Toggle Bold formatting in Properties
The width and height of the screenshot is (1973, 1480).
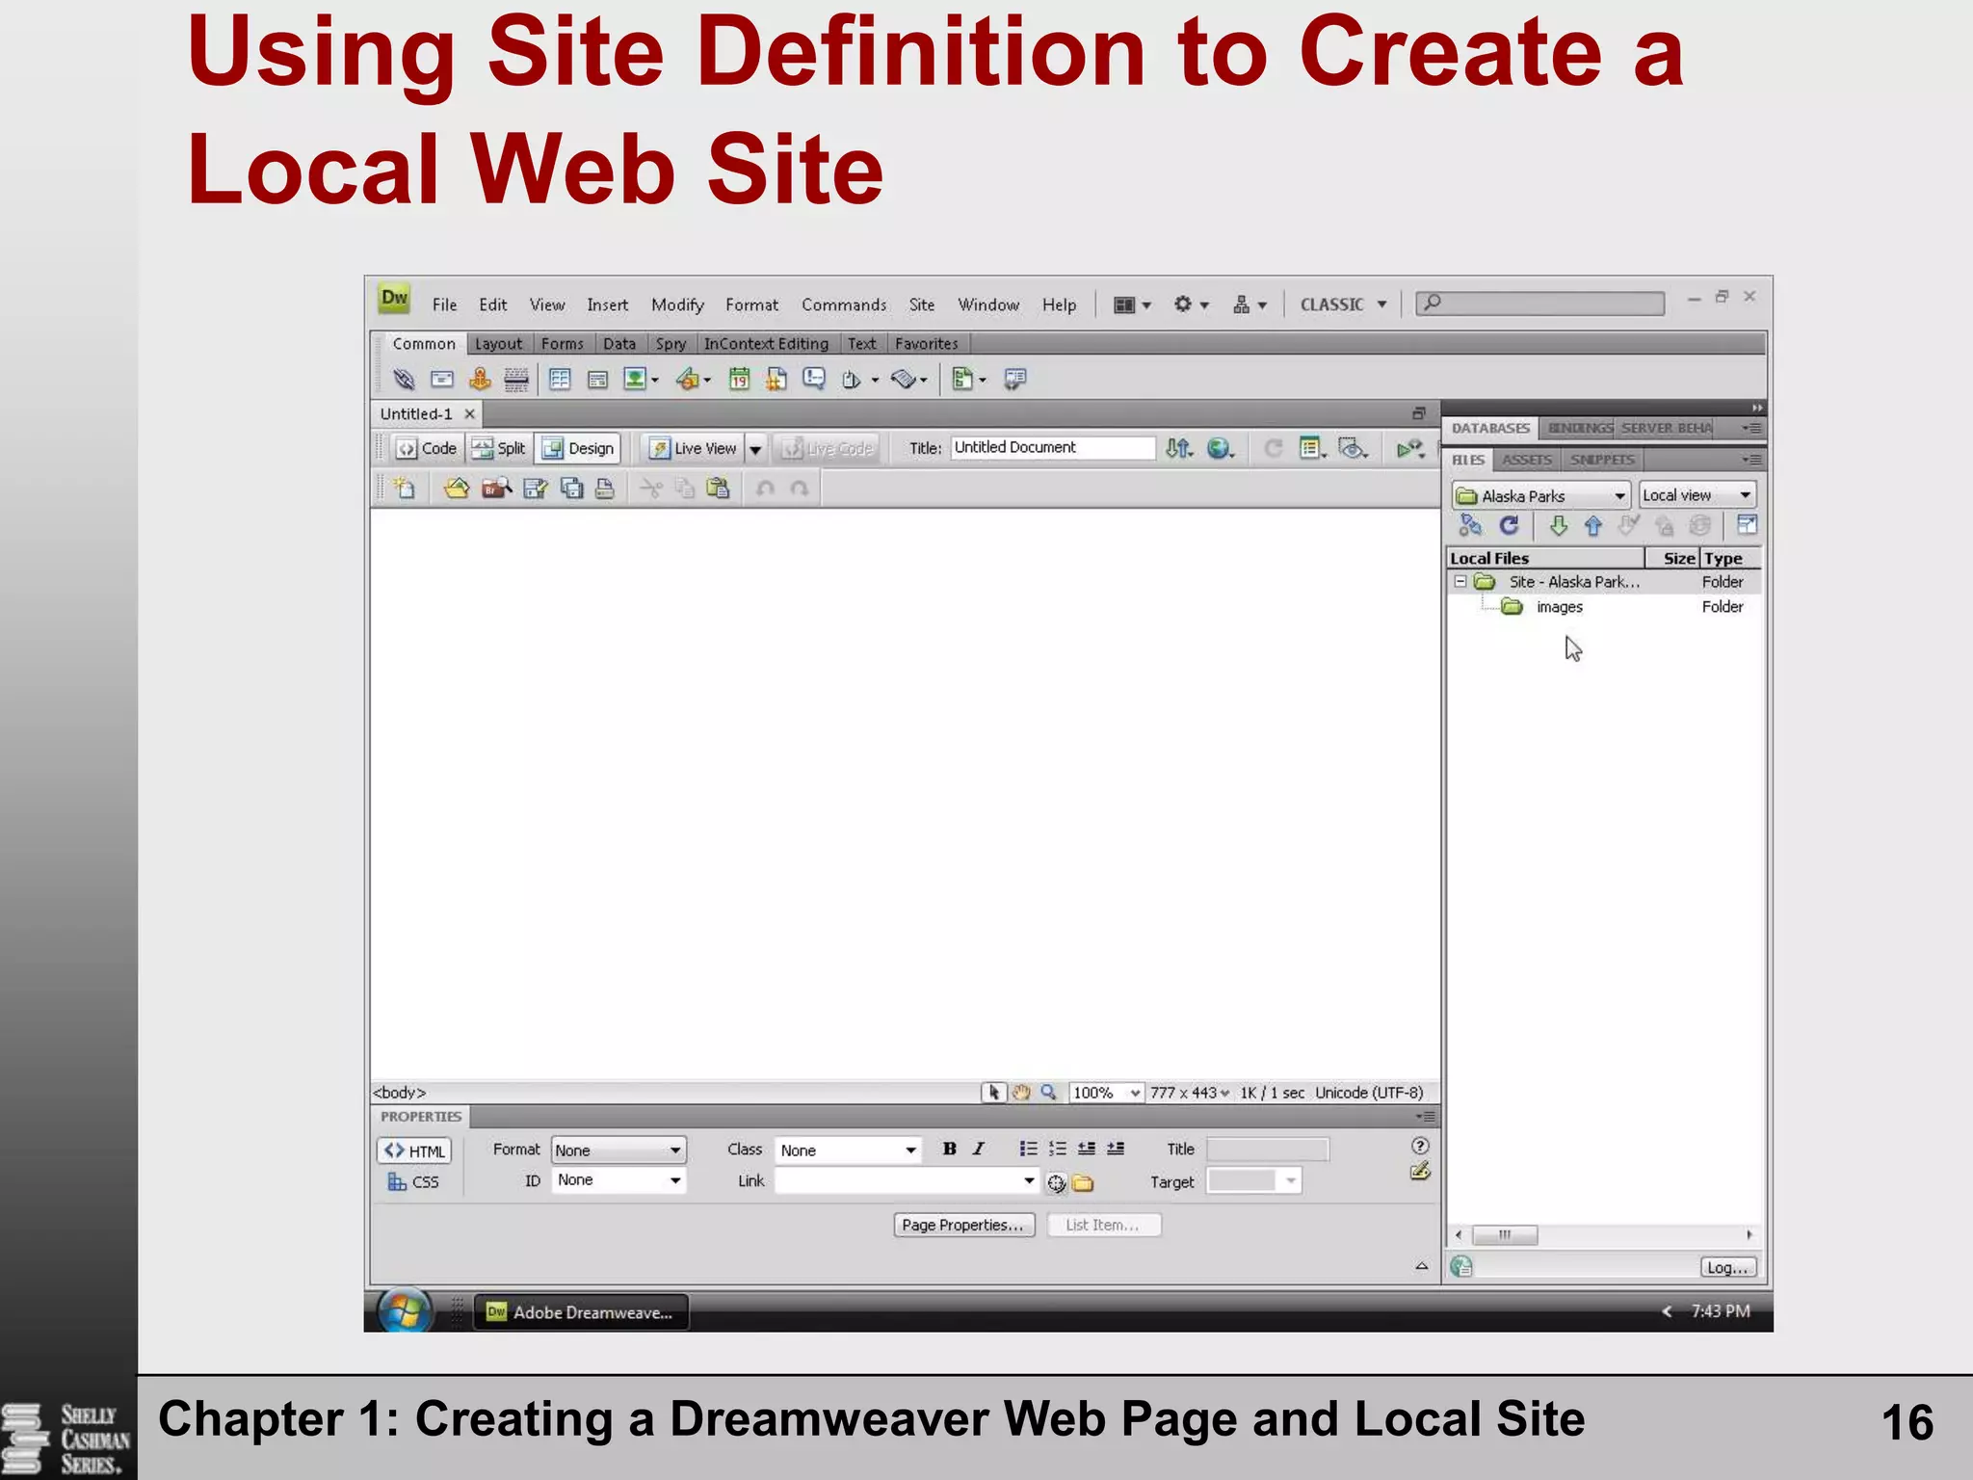point(949,1149)
